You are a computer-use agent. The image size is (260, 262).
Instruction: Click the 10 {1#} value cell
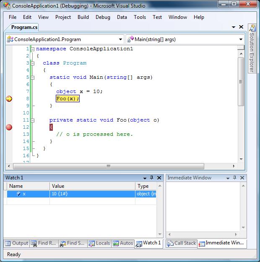pyautogui.click(x=92, y=194)
